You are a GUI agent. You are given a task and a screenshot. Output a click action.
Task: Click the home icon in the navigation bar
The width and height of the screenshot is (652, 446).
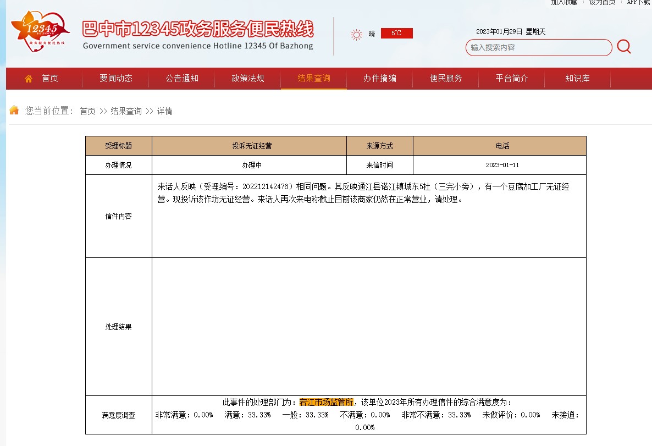click(x=28, y=79)
